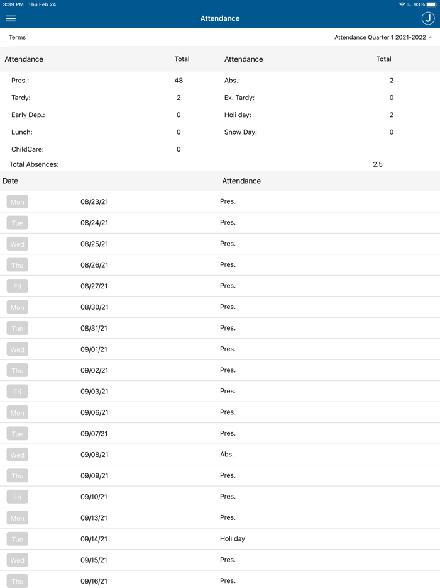Screen dimensions: 440x588
Task: Tap the battery level icon
Action: pos(432,4)
